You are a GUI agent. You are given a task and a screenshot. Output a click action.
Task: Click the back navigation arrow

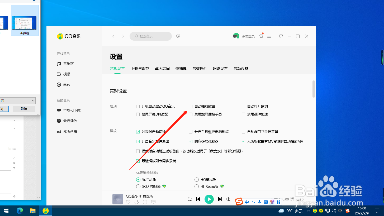(x=113, y=36)
